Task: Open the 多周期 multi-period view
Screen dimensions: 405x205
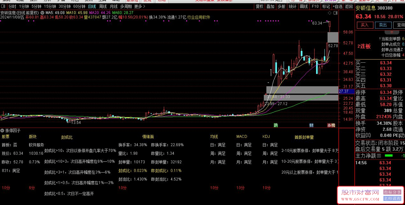Action: point(126,6)
